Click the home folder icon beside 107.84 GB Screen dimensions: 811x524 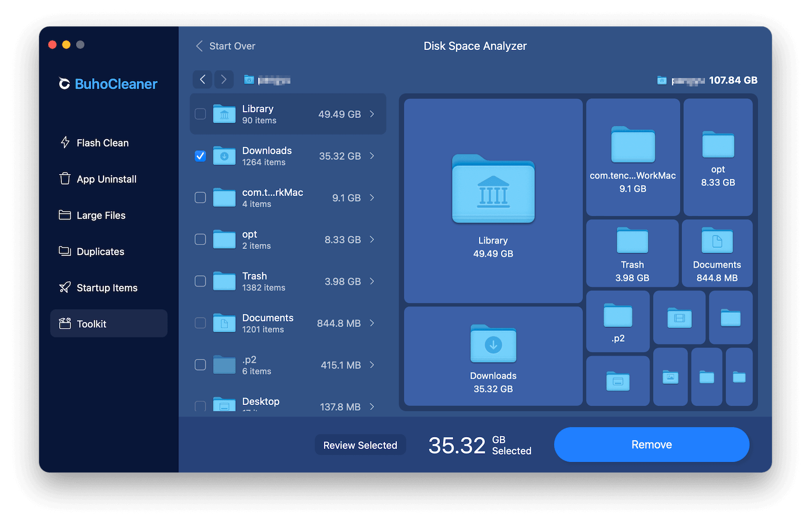(662, 80)
